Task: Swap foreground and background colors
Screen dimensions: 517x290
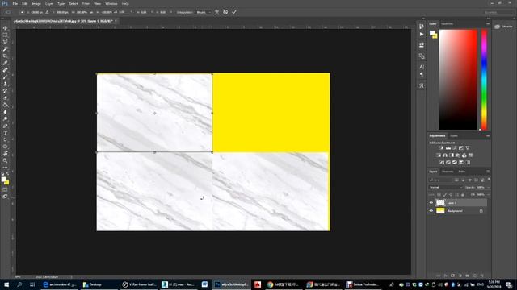Action: [7, 174]
